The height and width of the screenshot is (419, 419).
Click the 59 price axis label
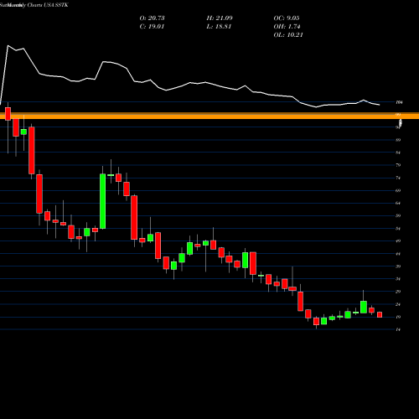398,215
